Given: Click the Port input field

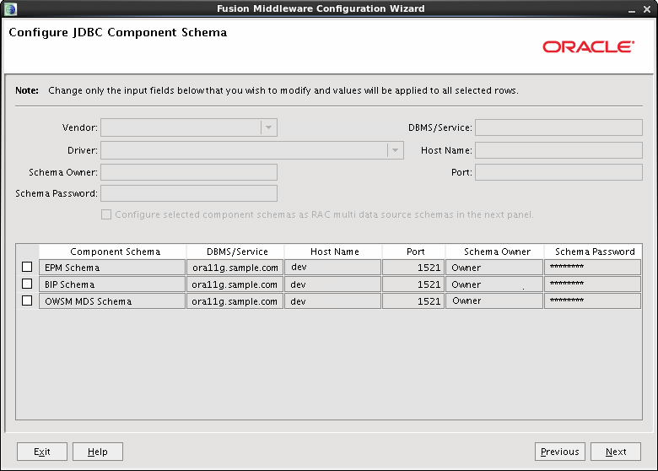Looking at the screenshot, I should pyautogui.click(x=558, y=172).
